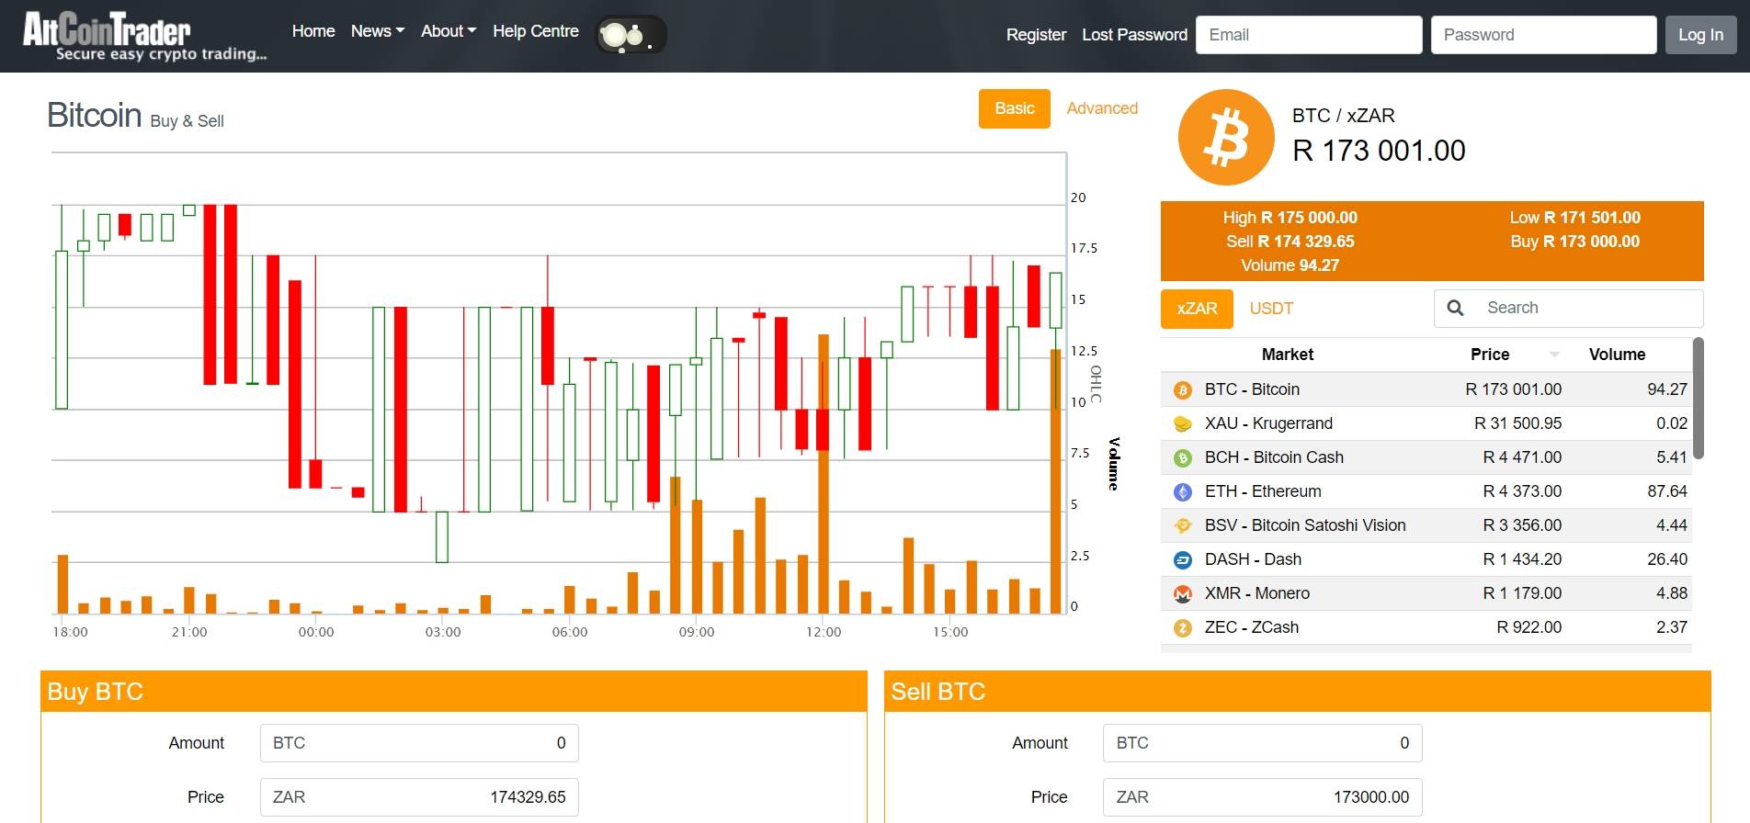Image resolution: width=1750 pixels, height=823 pixels.
Task: Click the Buy BTC Amount field
Action: tap(419, 743)
